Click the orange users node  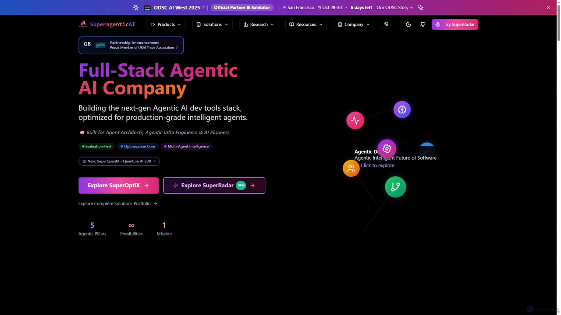pyautogui.click(x=351, y=168)
